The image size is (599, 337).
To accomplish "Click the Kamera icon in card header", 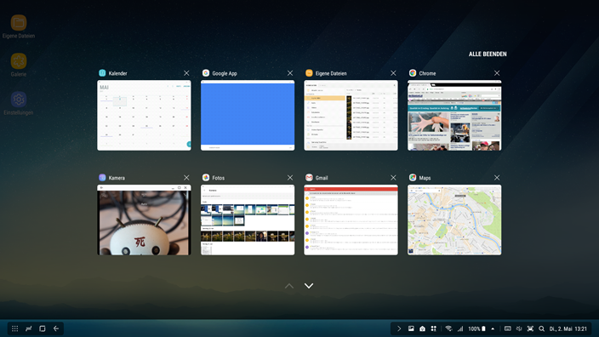I will tap(102, 178).
